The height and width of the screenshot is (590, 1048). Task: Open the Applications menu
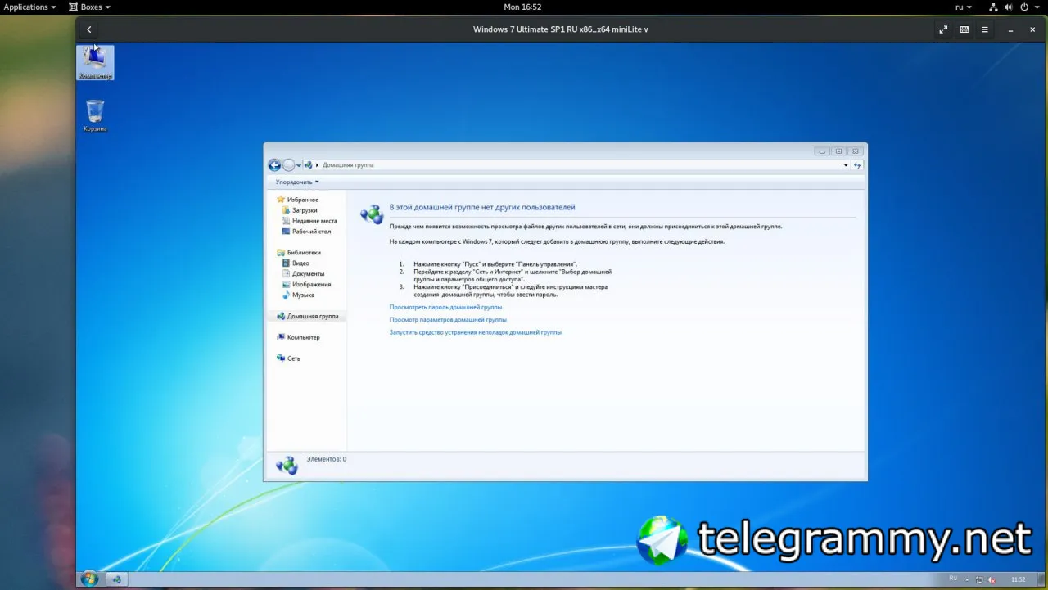(x=30, y=7)
